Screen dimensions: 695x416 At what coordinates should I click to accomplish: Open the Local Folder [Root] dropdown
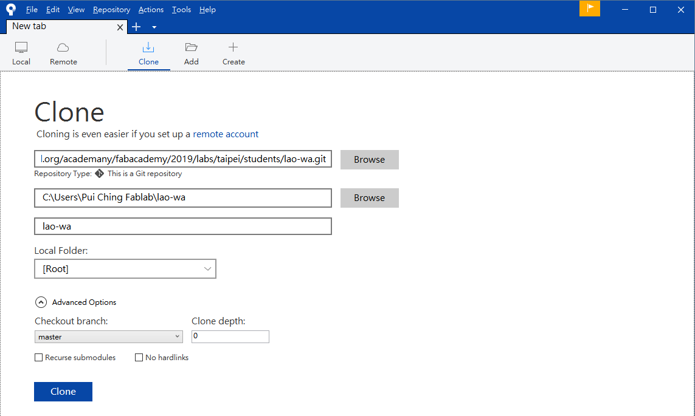pos(125,269)
